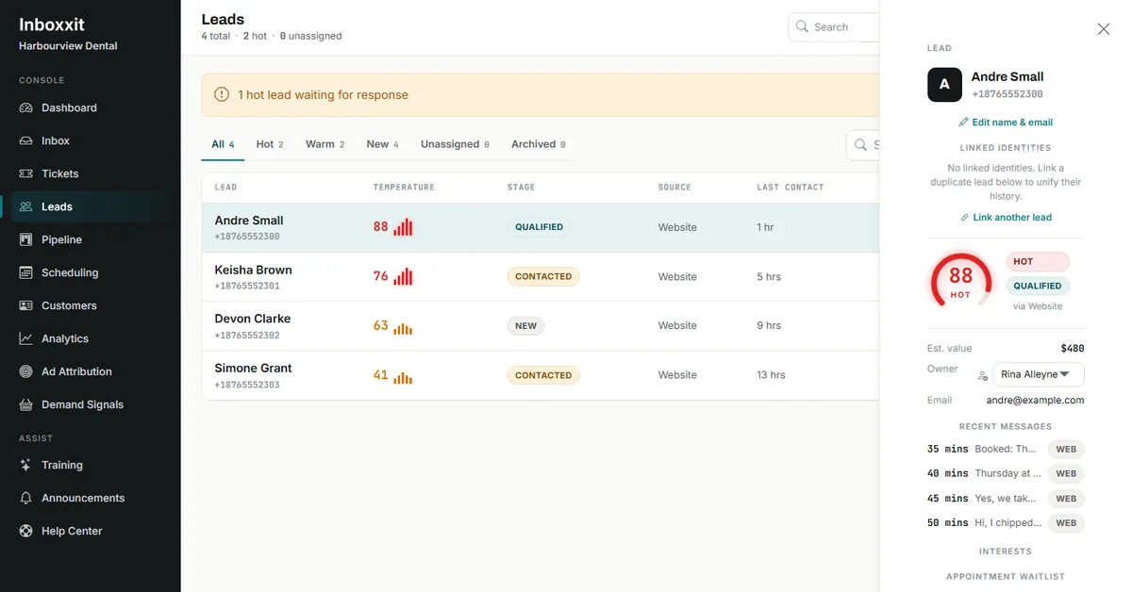Go to Inbox in sidebar
1132x592 pixels.
coord(90,140)
